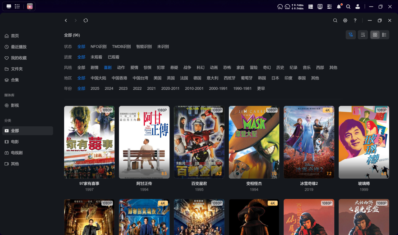The image size is (398, 235).
Task: Open the 变相怪杰 poster
Action: click(254, 142)
